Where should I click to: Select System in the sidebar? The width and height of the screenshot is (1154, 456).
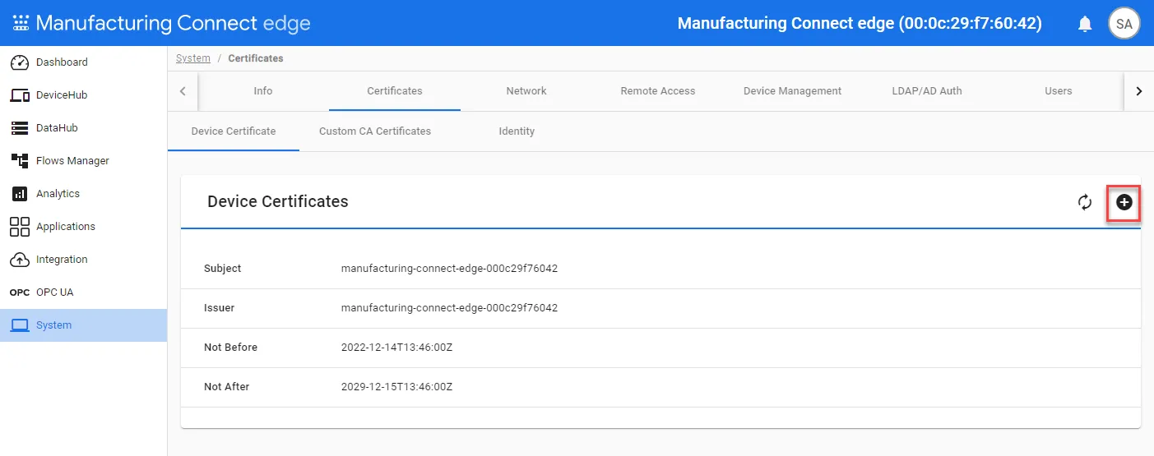point(83,325)
